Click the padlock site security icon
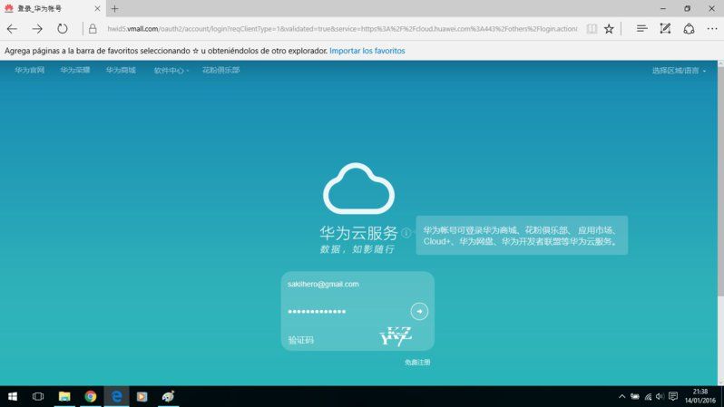 (93, 29)
